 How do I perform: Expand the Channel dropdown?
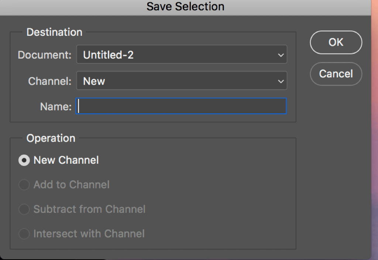(x=181, y=81)
